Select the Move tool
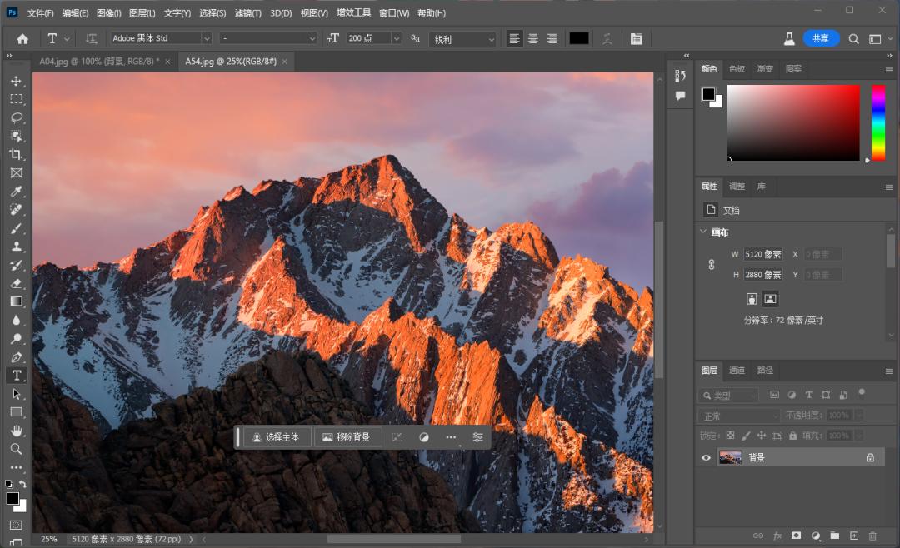 click(17, 81)
